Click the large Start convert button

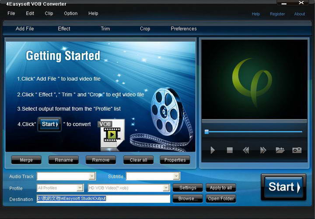tap(283, 187)
